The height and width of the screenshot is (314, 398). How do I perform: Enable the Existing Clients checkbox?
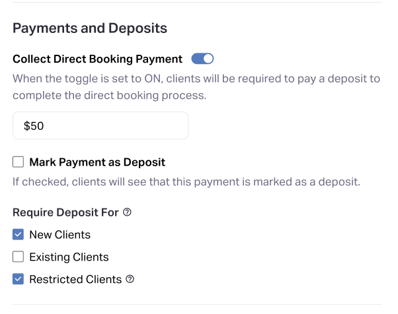coord(19,257)
